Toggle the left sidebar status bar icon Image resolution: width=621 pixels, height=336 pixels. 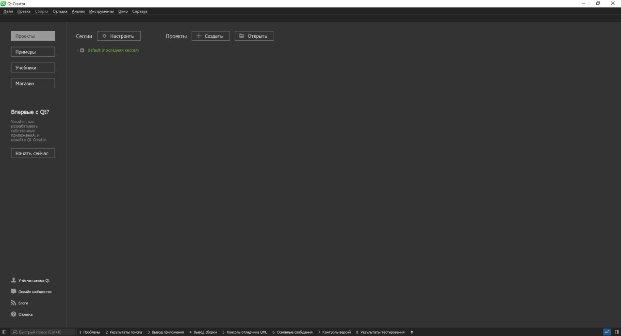pos(4,332)
